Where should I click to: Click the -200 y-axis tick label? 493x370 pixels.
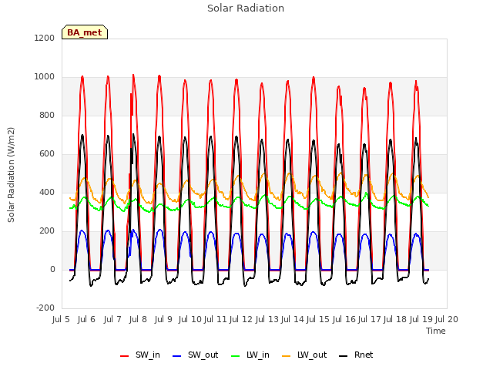click(45, 308)
